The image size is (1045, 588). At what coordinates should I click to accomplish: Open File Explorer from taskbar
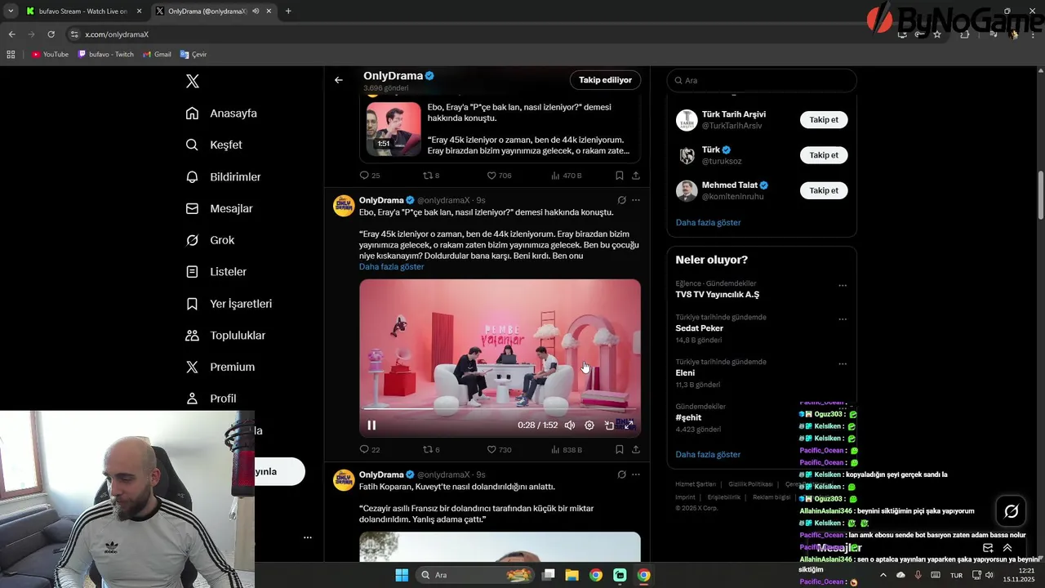coord(572,575)
